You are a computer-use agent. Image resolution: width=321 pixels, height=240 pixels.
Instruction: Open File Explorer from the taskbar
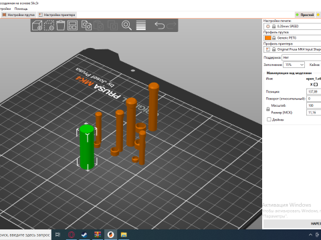(x=124, y=235)
